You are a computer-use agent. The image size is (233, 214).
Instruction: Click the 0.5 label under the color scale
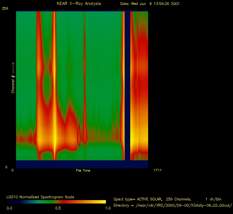click(x=58, y=208)
